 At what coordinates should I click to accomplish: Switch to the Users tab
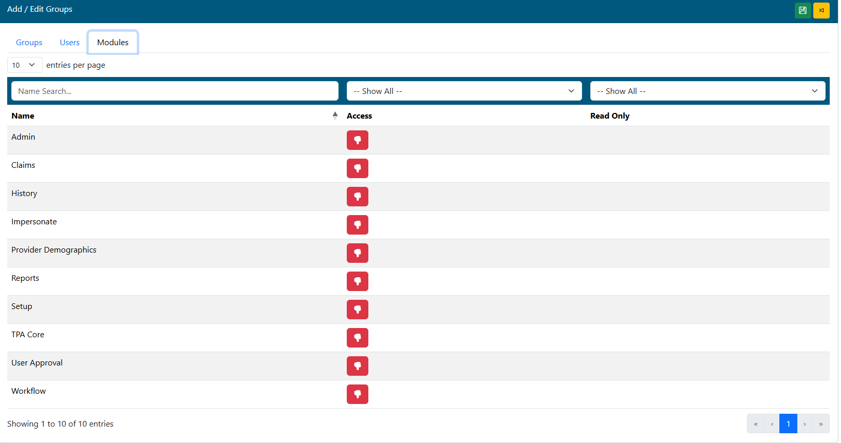pyautogui.click(x=69, y=43)
